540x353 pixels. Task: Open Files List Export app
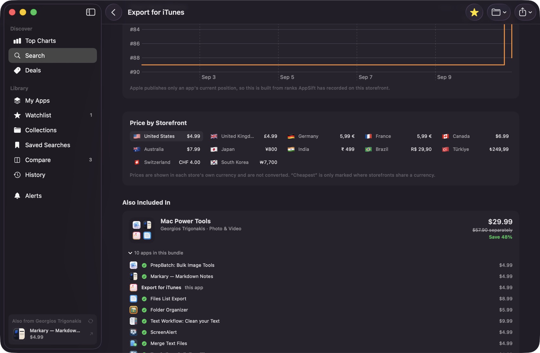(x=321, y=299)
